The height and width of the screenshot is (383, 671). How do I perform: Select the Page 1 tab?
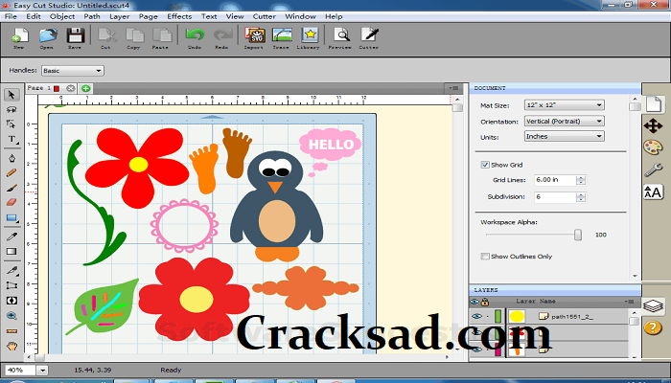click(x=43, y=88)
